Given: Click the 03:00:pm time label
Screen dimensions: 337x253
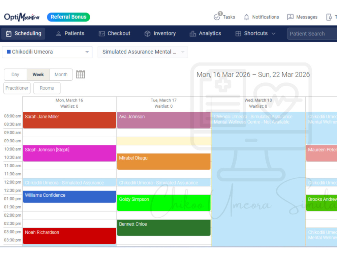Looking at the screenshot, I should [13, 232].
